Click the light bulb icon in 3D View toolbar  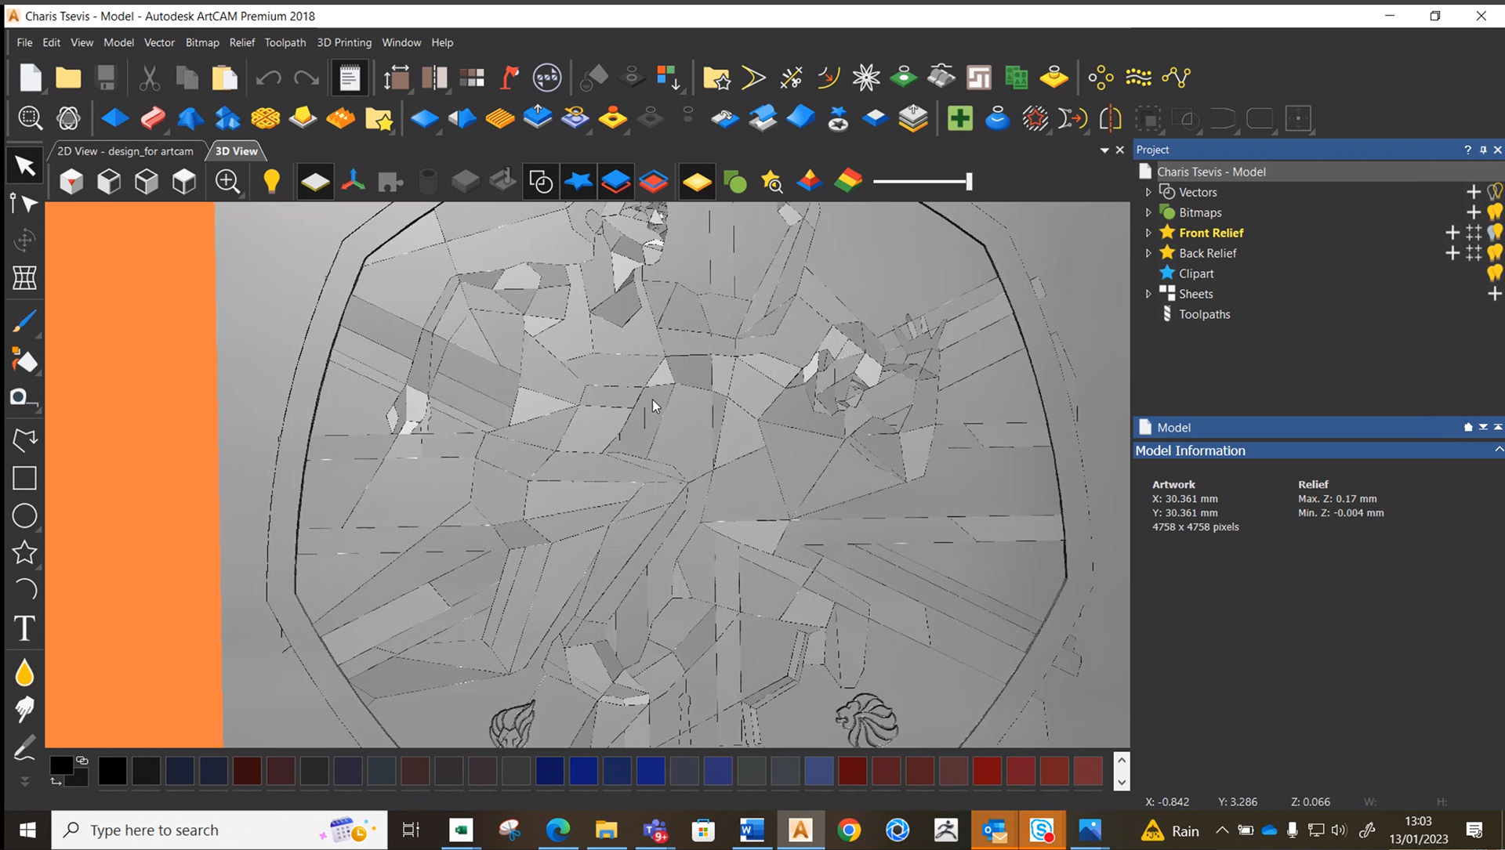pos(271,181)
